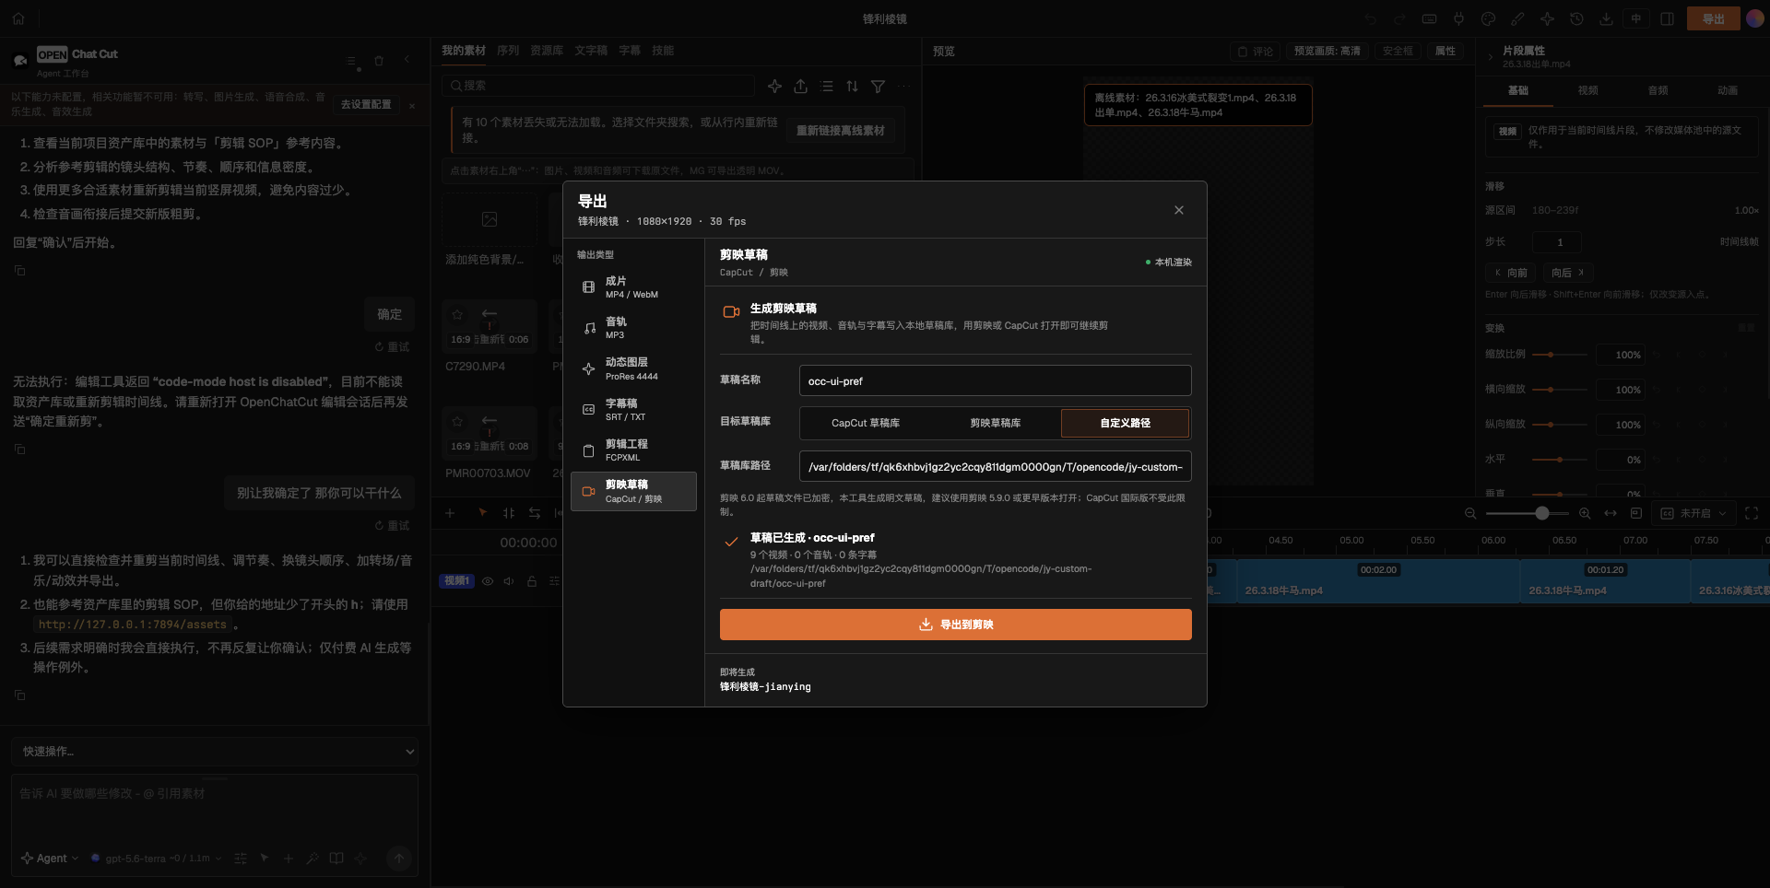The width and height of the screenshot is (1770, 888).
Task: Lock the 视频1 track
Action: pyautogui.click(x=532, y=581)
